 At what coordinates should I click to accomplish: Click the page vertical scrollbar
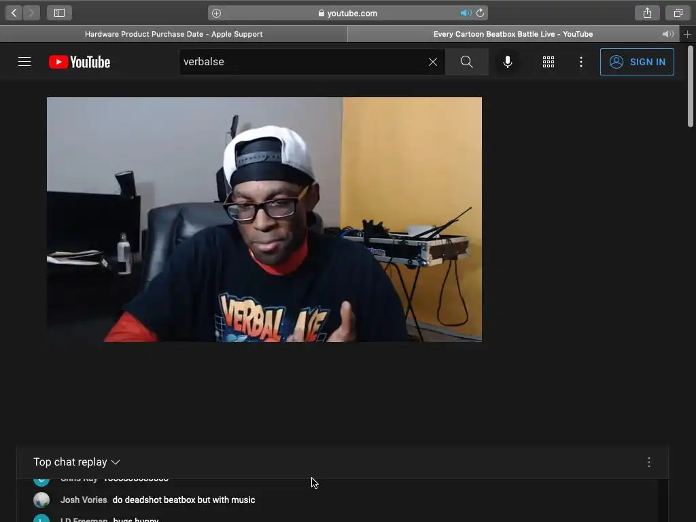coord(691,86)
